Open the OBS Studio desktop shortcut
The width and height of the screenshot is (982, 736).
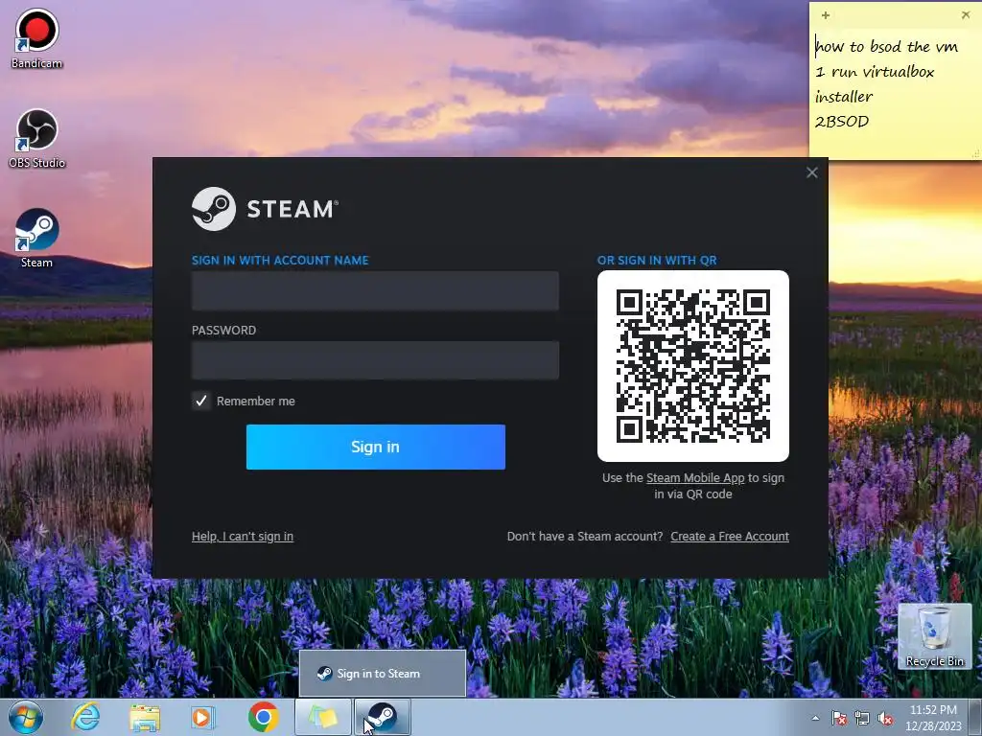click(x=36, y=138)
